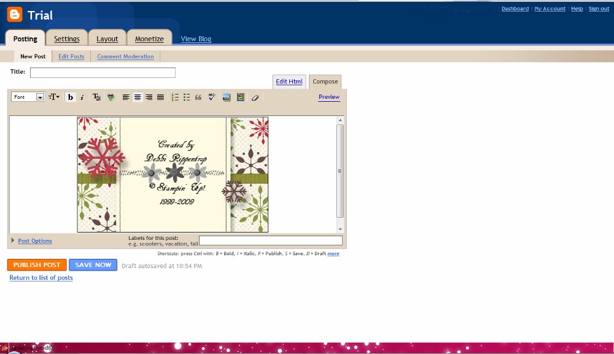
Task: Open the Layout tab
Action: [x=107, y=39]
